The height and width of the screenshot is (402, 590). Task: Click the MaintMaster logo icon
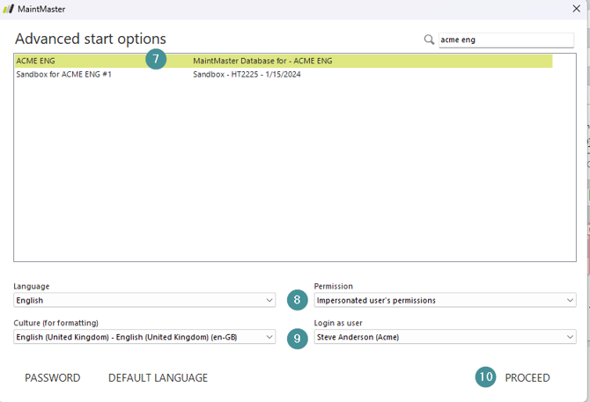[8, 9]
